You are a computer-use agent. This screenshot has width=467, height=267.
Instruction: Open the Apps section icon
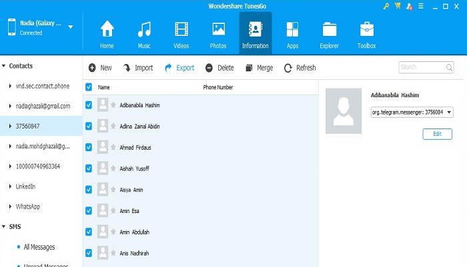[292, 31]
